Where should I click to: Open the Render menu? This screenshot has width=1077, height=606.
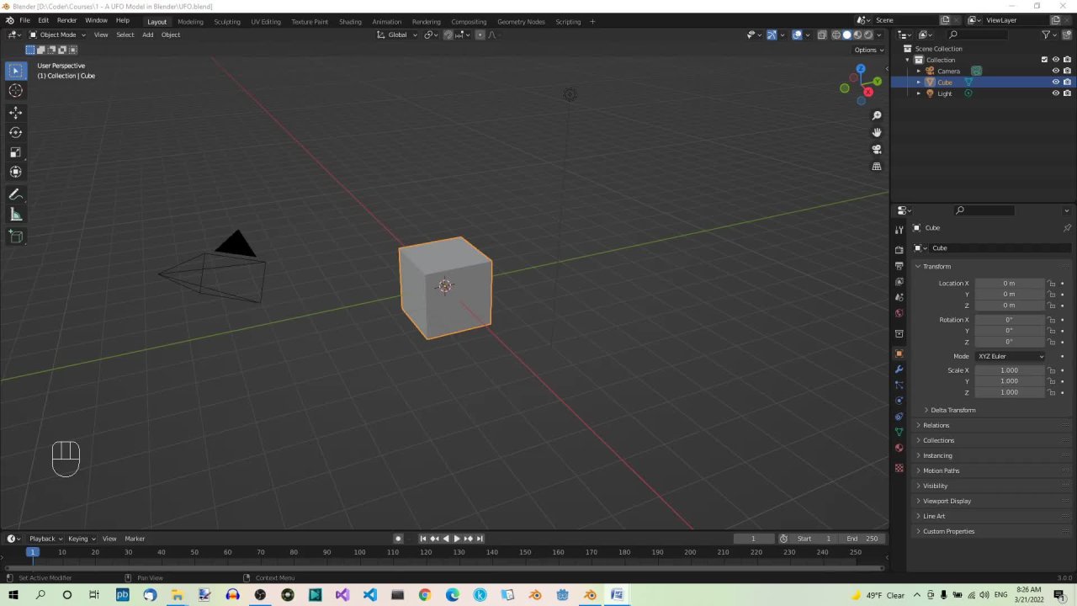tap(66, 20)
